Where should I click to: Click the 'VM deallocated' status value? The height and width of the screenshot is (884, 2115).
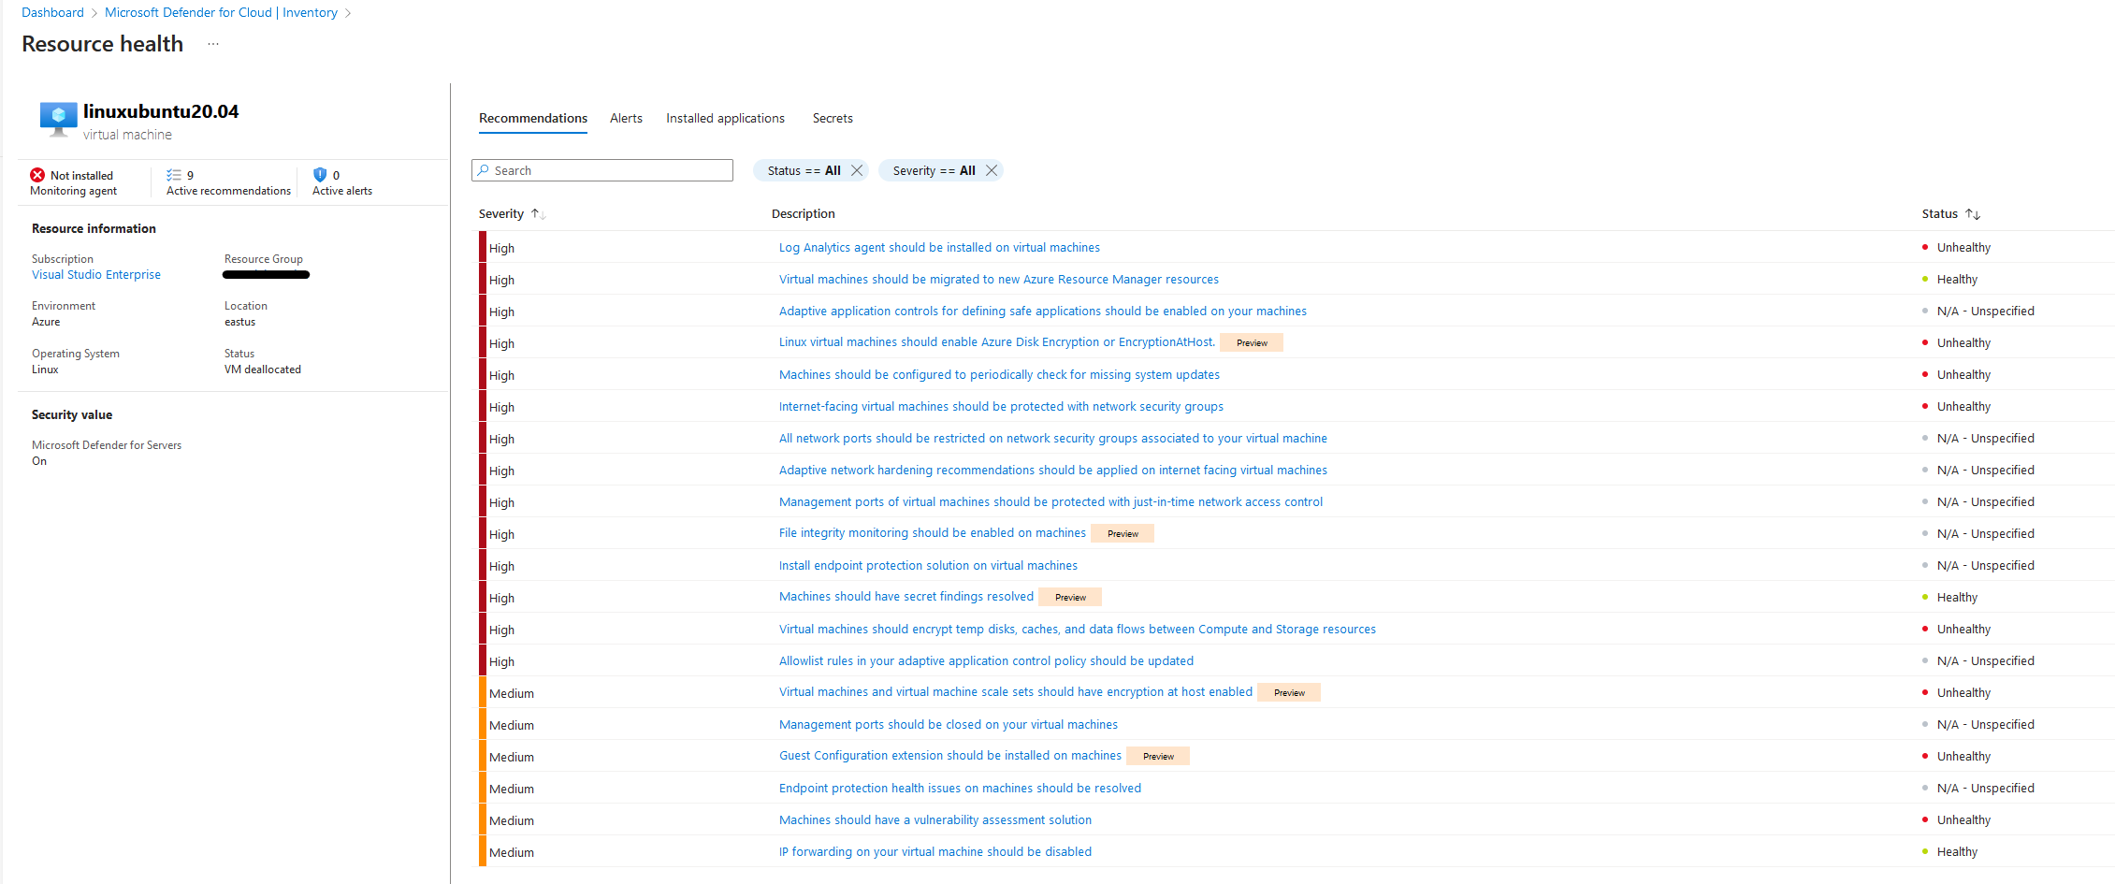[x=263, y=370]
